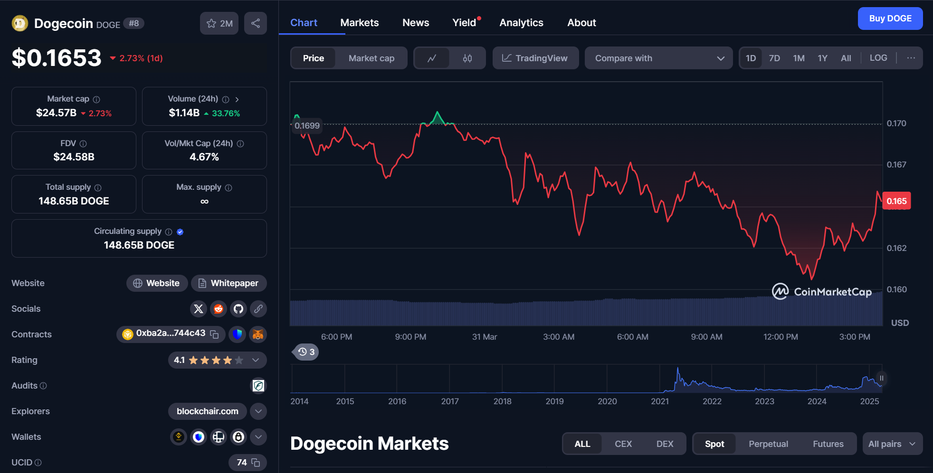Viewport: 933px width, 473px height.
Task: Share the Dogecoin page
Action: pos(255,23)
